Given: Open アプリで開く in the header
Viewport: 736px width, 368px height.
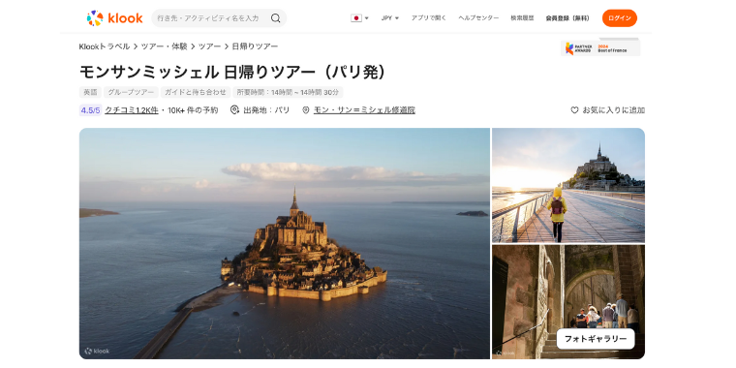Looking at the screenshot, I should click(x=429, y=18).
